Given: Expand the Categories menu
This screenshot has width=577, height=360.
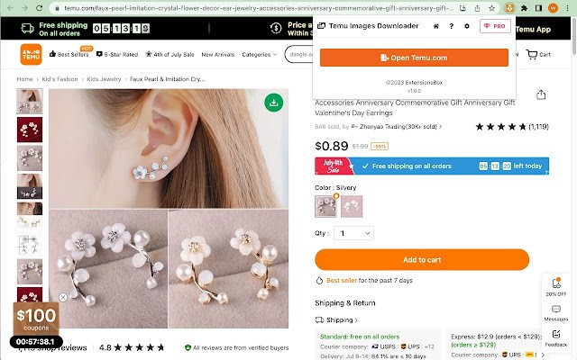Looking at the screenshot, I should click(260, 54).
